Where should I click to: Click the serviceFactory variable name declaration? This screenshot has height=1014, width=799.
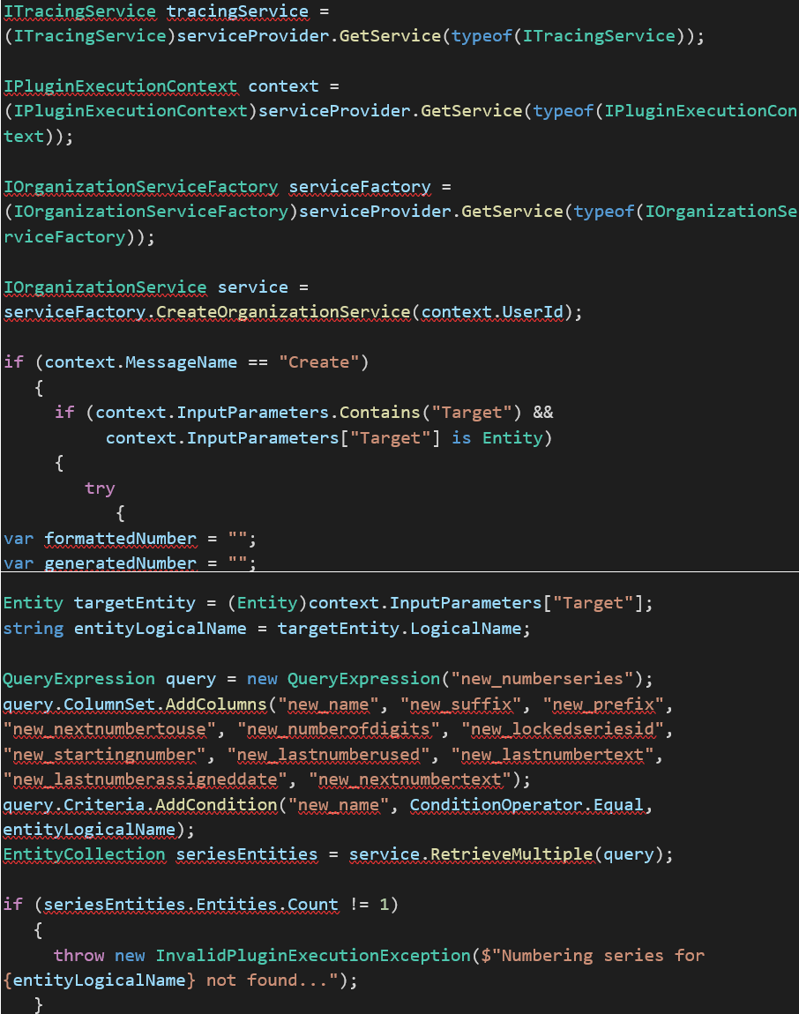(360, 187)
